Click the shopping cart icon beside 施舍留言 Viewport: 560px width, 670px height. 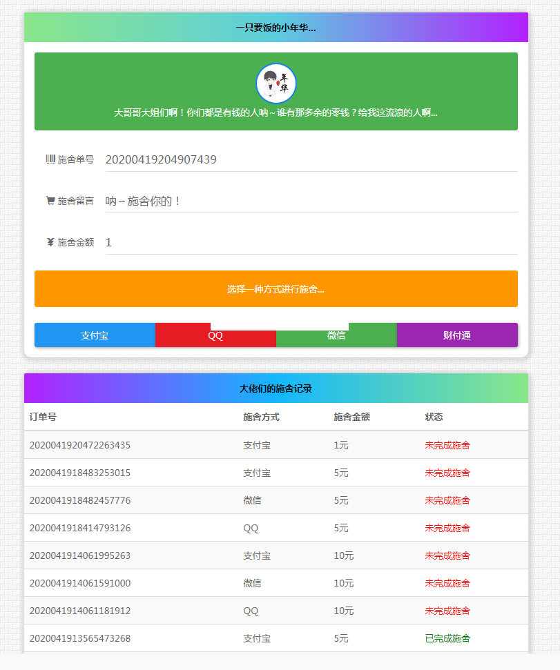click(50, 200)
